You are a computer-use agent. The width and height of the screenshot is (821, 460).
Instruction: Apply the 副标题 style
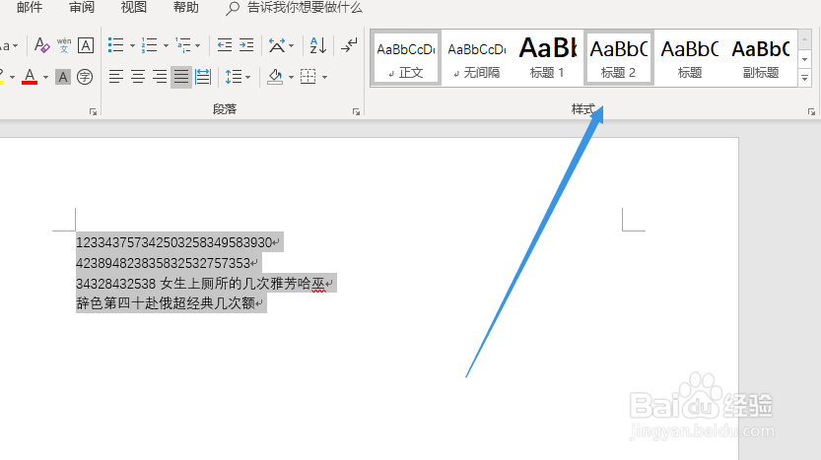(x=761, y=57)
